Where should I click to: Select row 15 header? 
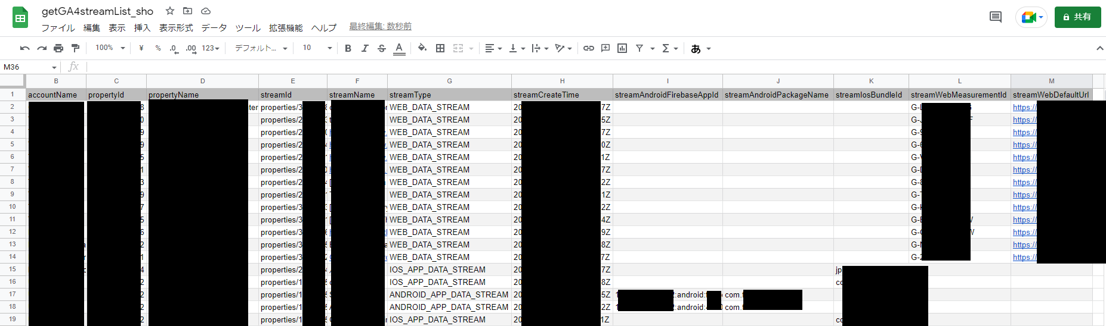(13, 269)
